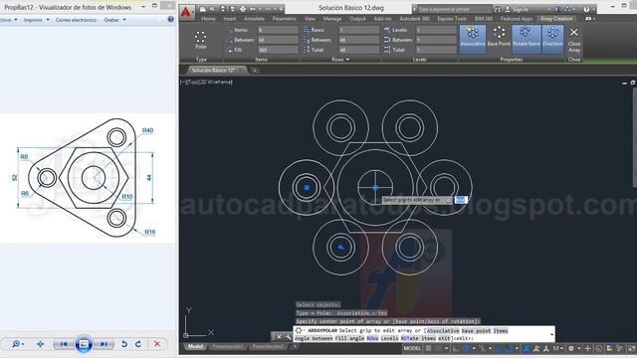The height and width of the screenshot is (358, 637).
Task: Click the viewport 2D Wireframe label
Action: 216,82
